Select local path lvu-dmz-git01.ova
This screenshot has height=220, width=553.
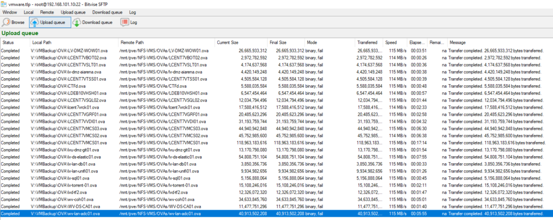(x=66, y=150)
